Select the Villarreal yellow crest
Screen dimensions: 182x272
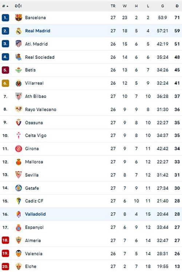pos(19,83)
